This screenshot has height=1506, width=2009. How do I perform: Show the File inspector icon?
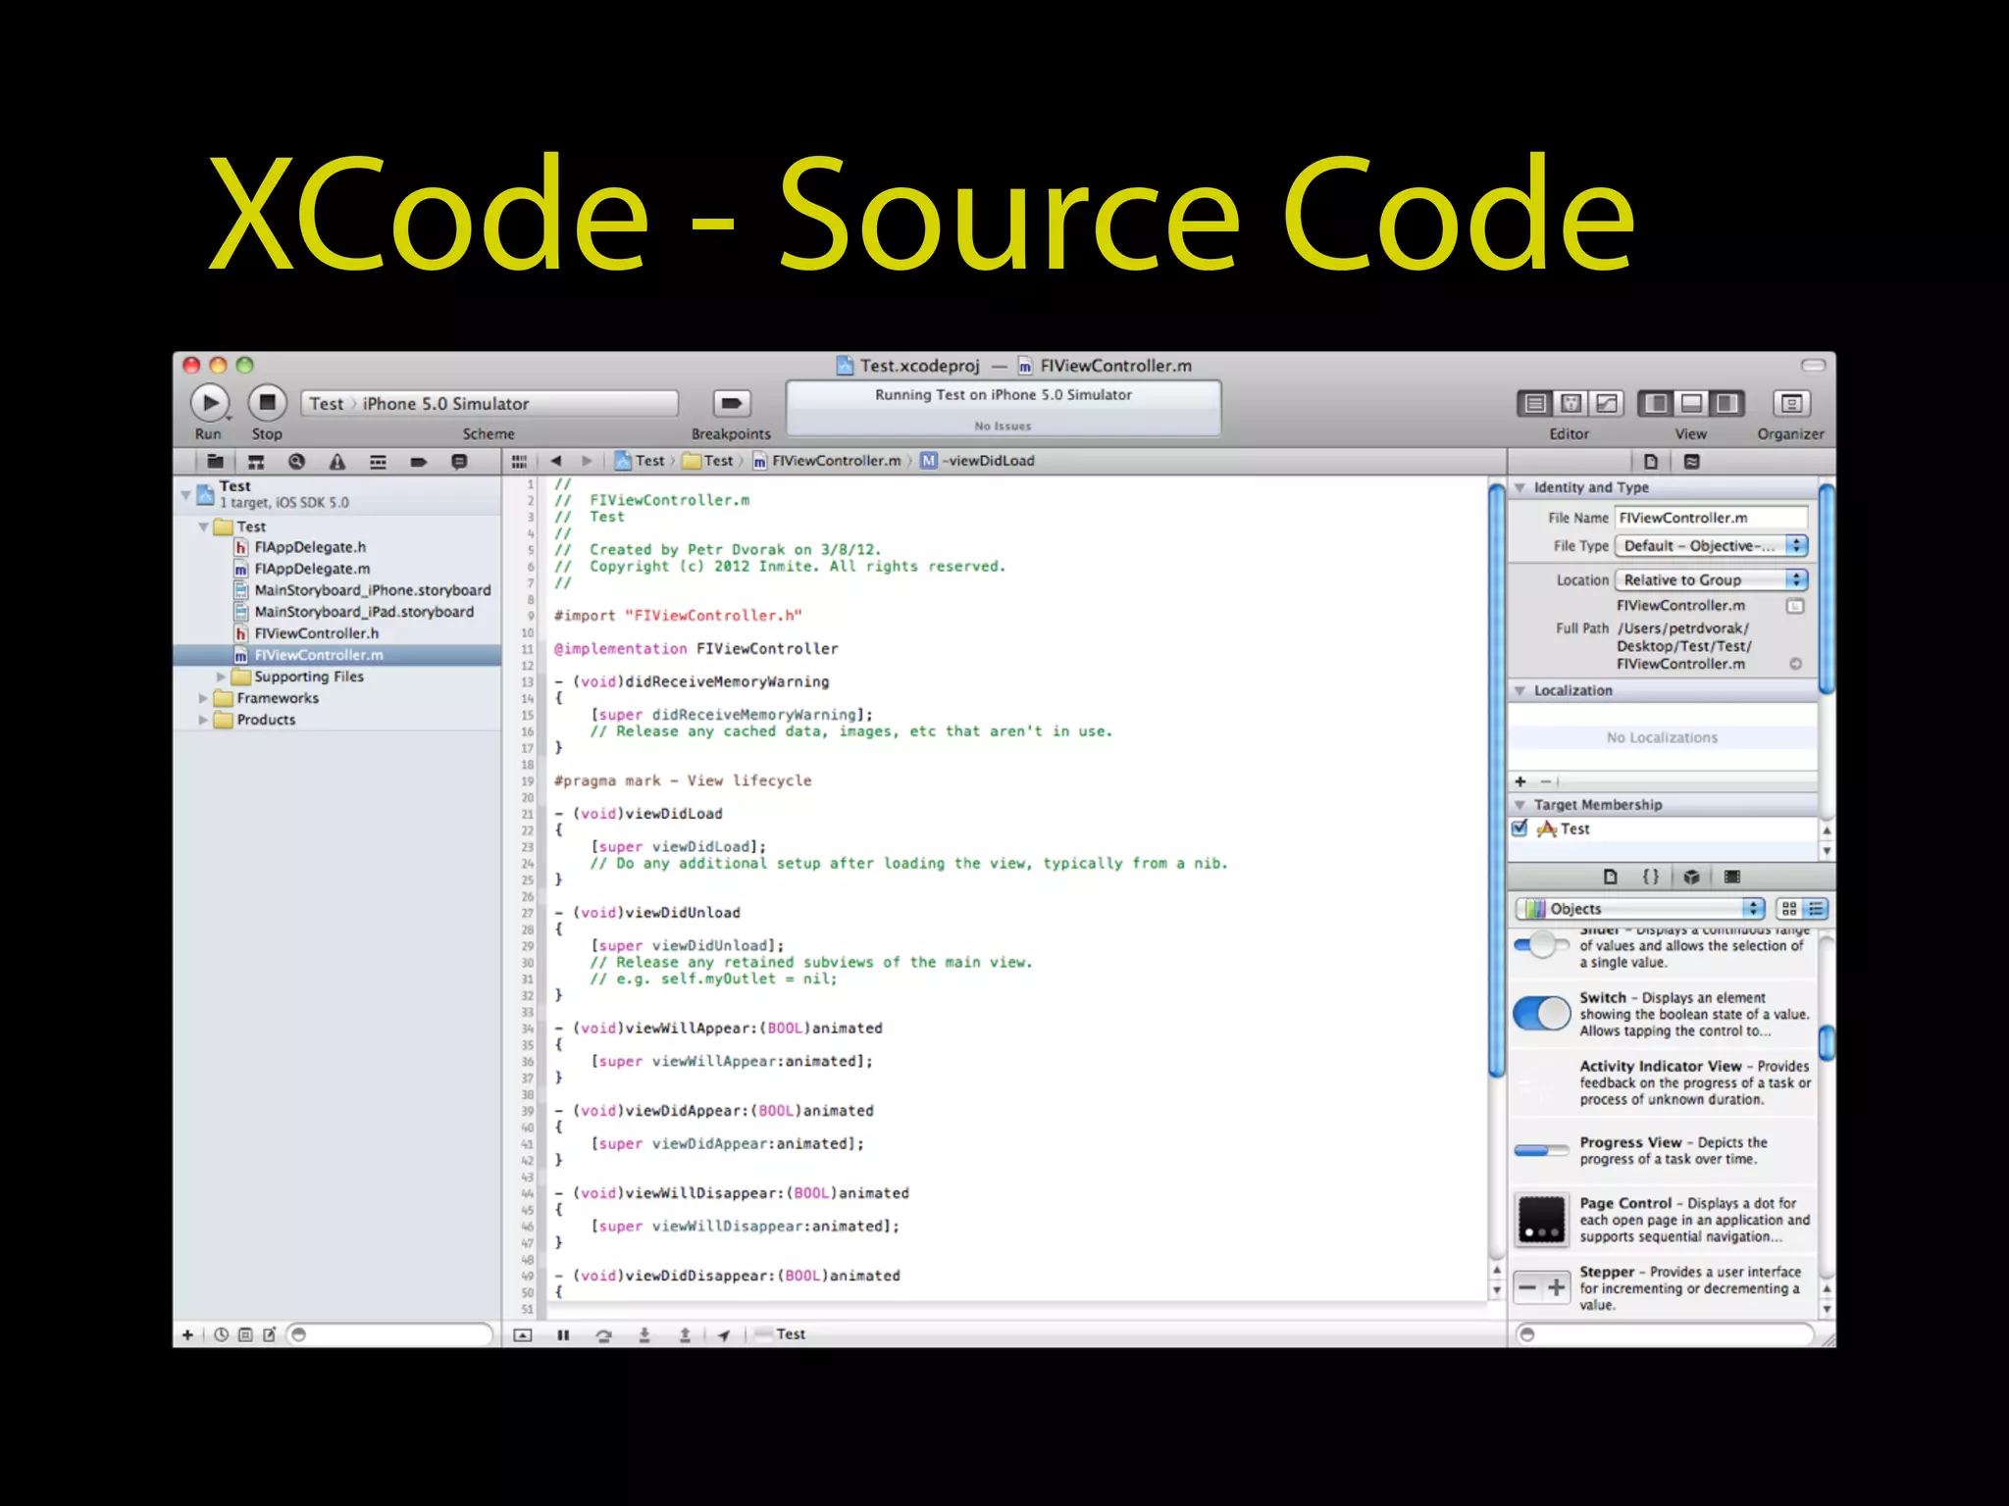click(1651, 462)
